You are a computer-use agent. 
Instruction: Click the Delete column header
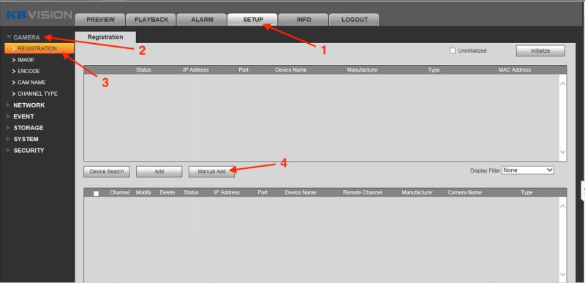pos(167,192)
